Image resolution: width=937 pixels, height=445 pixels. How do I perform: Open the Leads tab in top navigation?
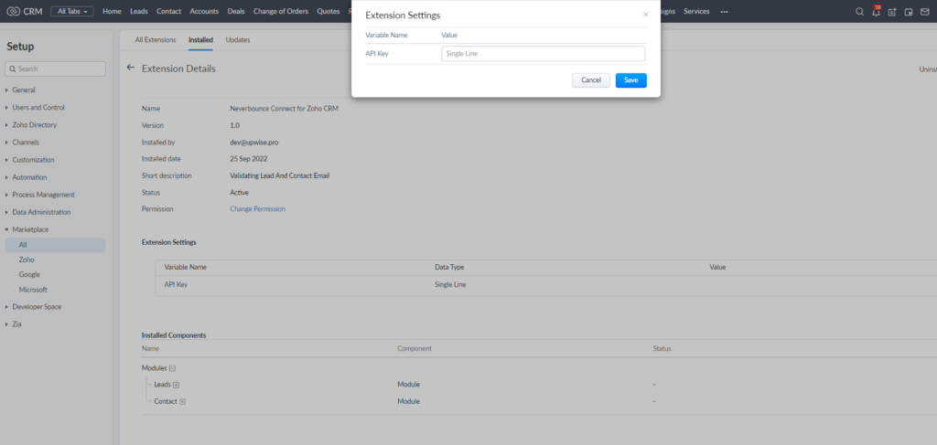tap(139, 11)
